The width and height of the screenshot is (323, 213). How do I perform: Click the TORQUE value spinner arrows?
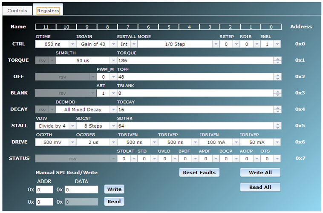277,60
